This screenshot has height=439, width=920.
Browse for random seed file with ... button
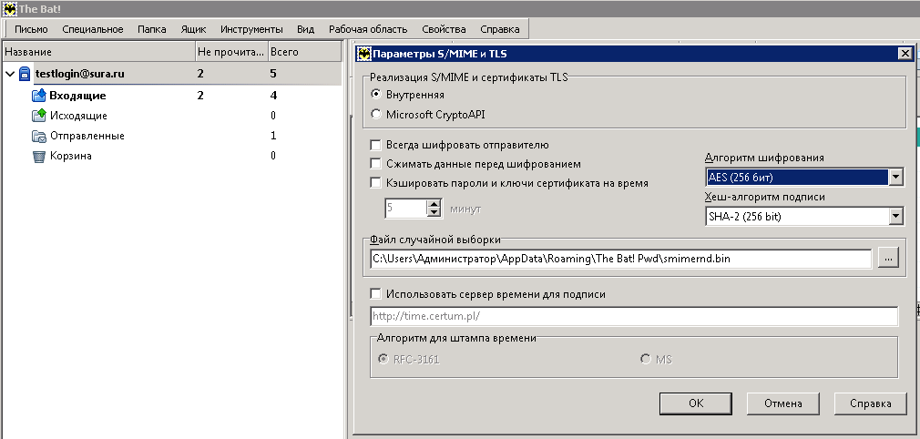click(888, 259)
